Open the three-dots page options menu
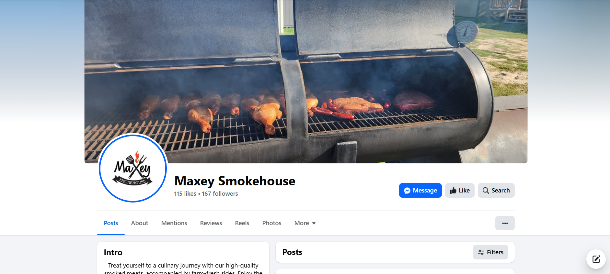 (x=505, y=223)
